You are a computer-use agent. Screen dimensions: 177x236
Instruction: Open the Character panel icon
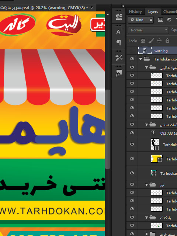tap(119, 32)
